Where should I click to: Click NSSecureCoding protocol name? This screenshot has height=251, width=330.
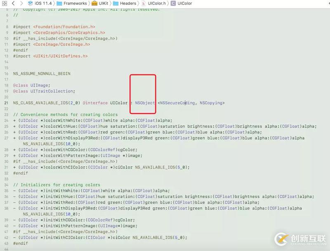(177, 103)
